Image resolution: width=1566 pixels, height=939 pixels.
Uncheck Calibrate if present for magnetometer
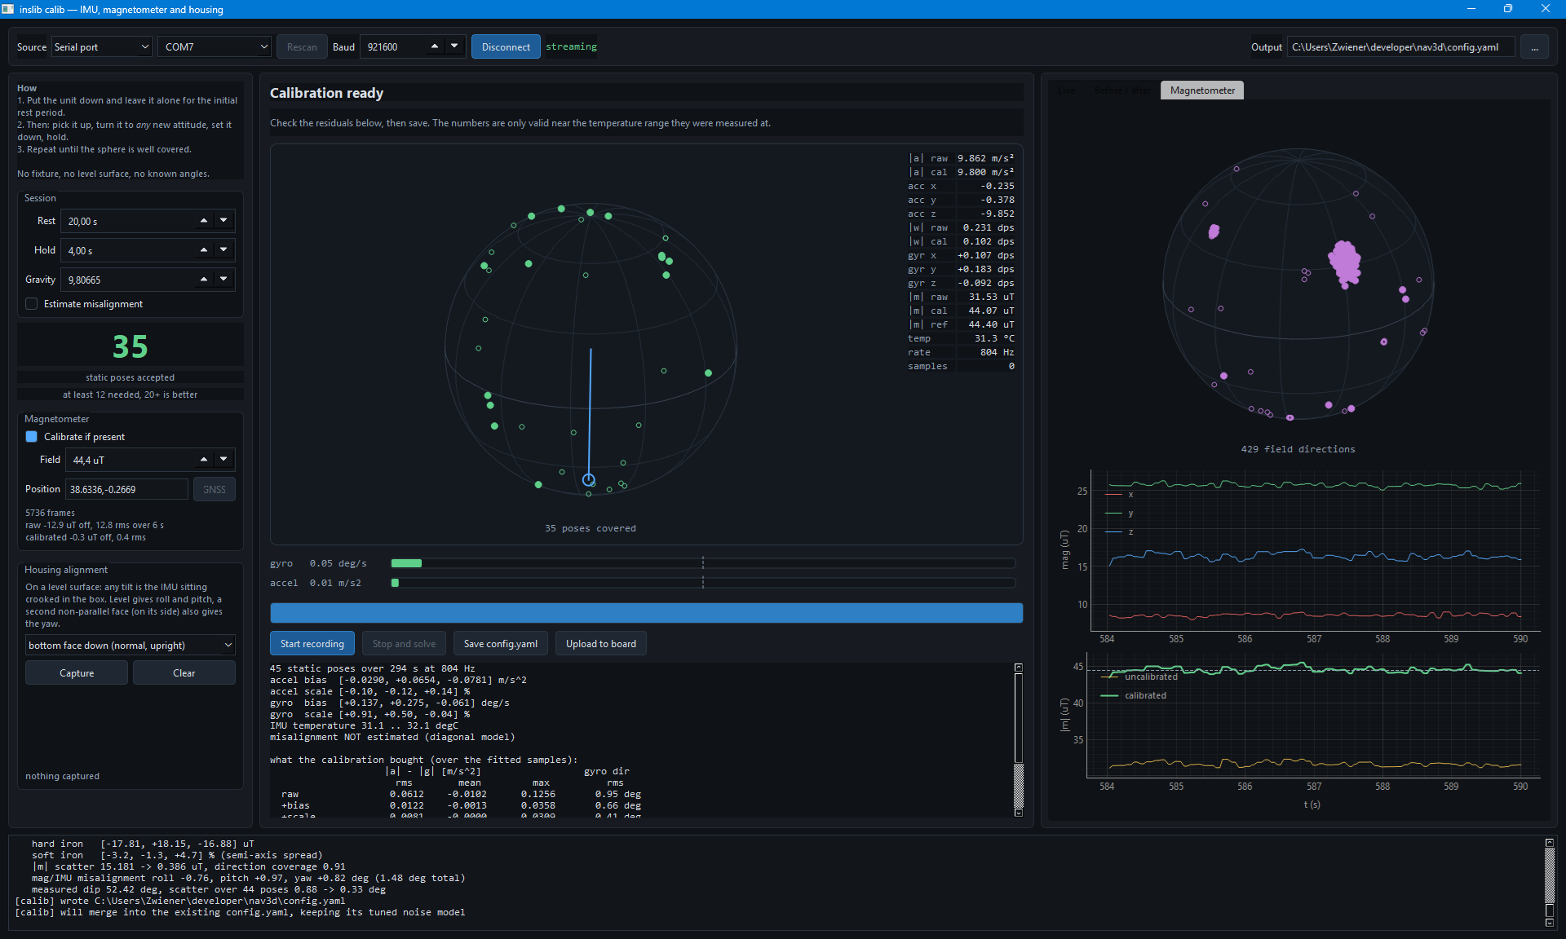[32, 437]
